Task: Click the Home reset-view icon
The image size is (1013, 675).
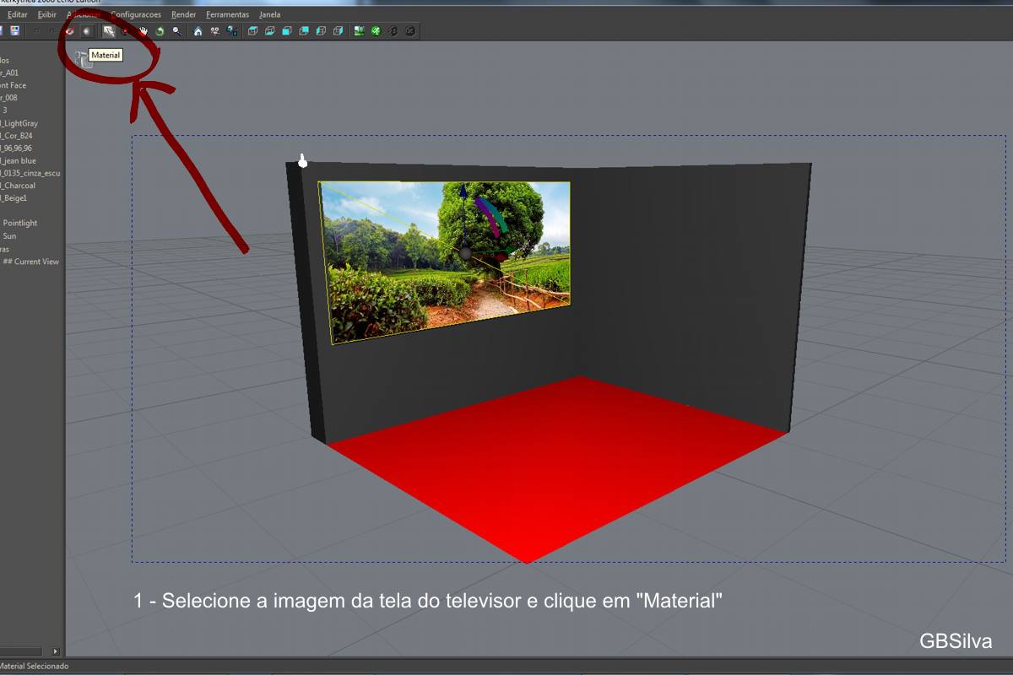Action: [198, 31]
